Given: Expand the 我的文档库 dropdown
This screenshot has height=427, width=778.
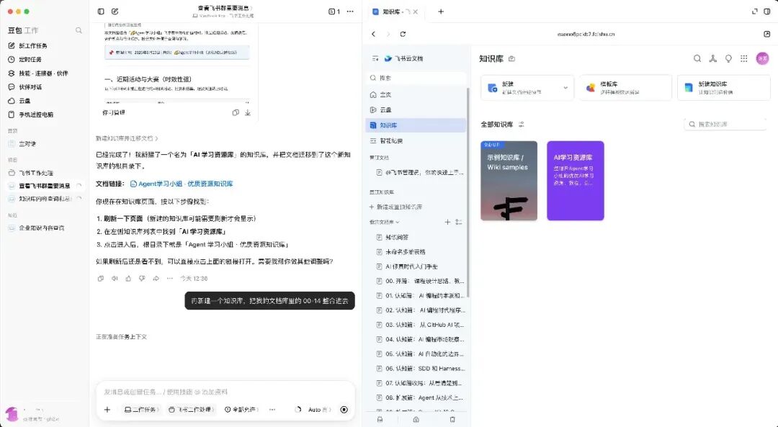Looking at the screenshot, I should pyautogui.click(x=385, y=223).
